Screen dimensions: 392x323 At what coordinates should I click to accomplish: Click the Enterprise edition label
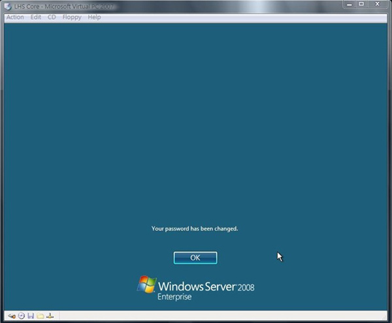point(175,298)
